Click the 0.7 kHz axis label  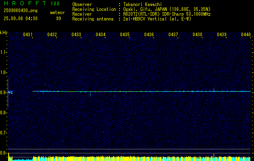pos(3,133)
